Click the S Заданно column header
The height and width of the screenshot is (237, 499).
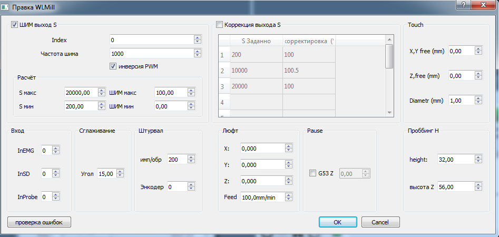pyautogui.click(x=256, y=41)
